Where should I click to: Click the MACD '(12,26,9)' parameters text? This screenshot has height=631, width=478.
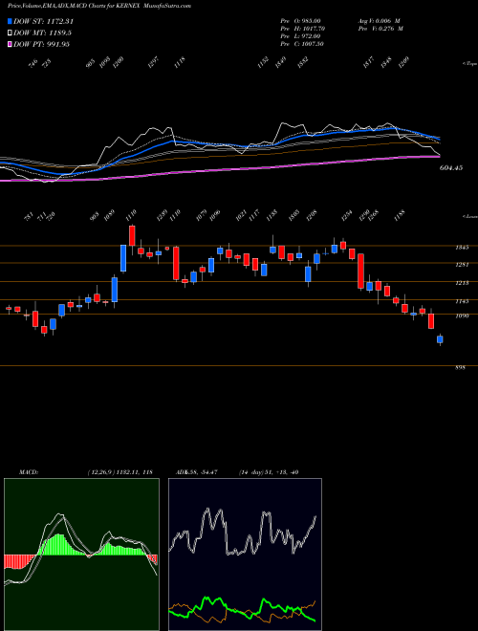point(101,472)
